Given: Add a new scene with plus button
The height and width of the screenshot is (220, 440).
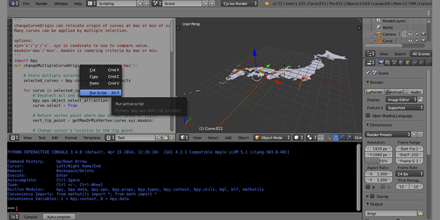Looking at the screenshot, I should [206, 4].
